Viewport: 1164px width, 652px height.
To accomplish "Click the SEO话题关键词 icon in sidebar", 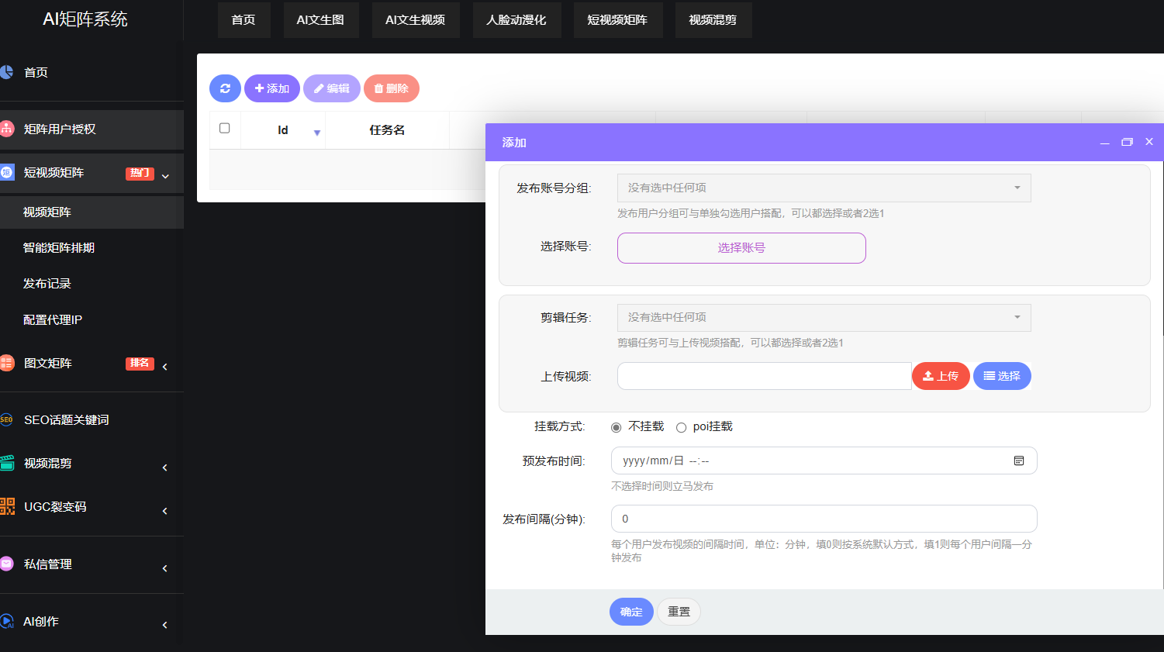I will pyautogui.click(x=8, y=419).
